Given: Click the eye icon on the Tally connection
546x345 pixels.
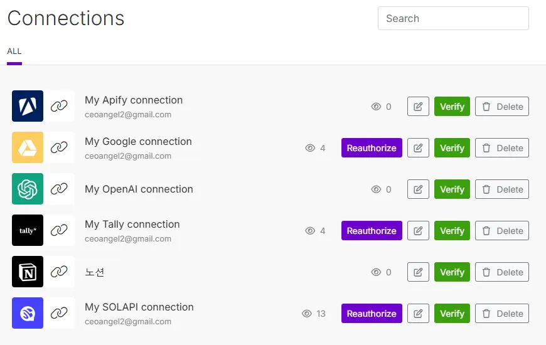Looking at the screenshot, I should click(309, 231).
